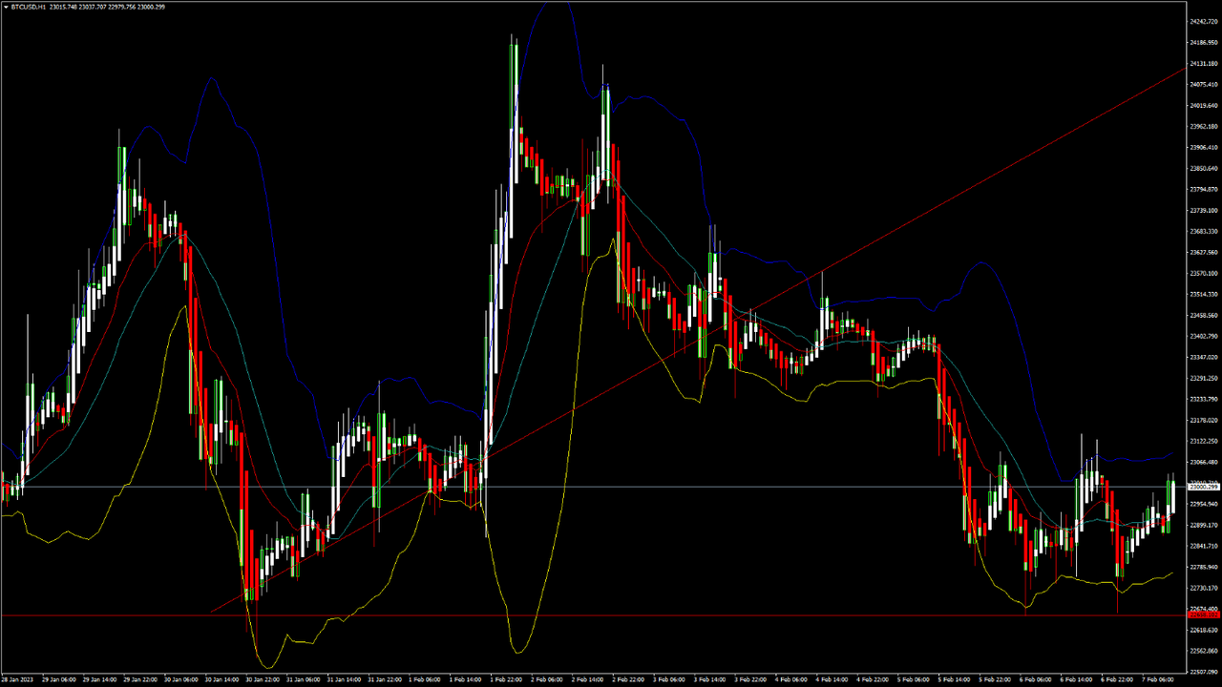Screen dimensions: 1222x687
Task: Click the BTCUSD,H1 one-click trading arrow
Action: tap(5, 6)
